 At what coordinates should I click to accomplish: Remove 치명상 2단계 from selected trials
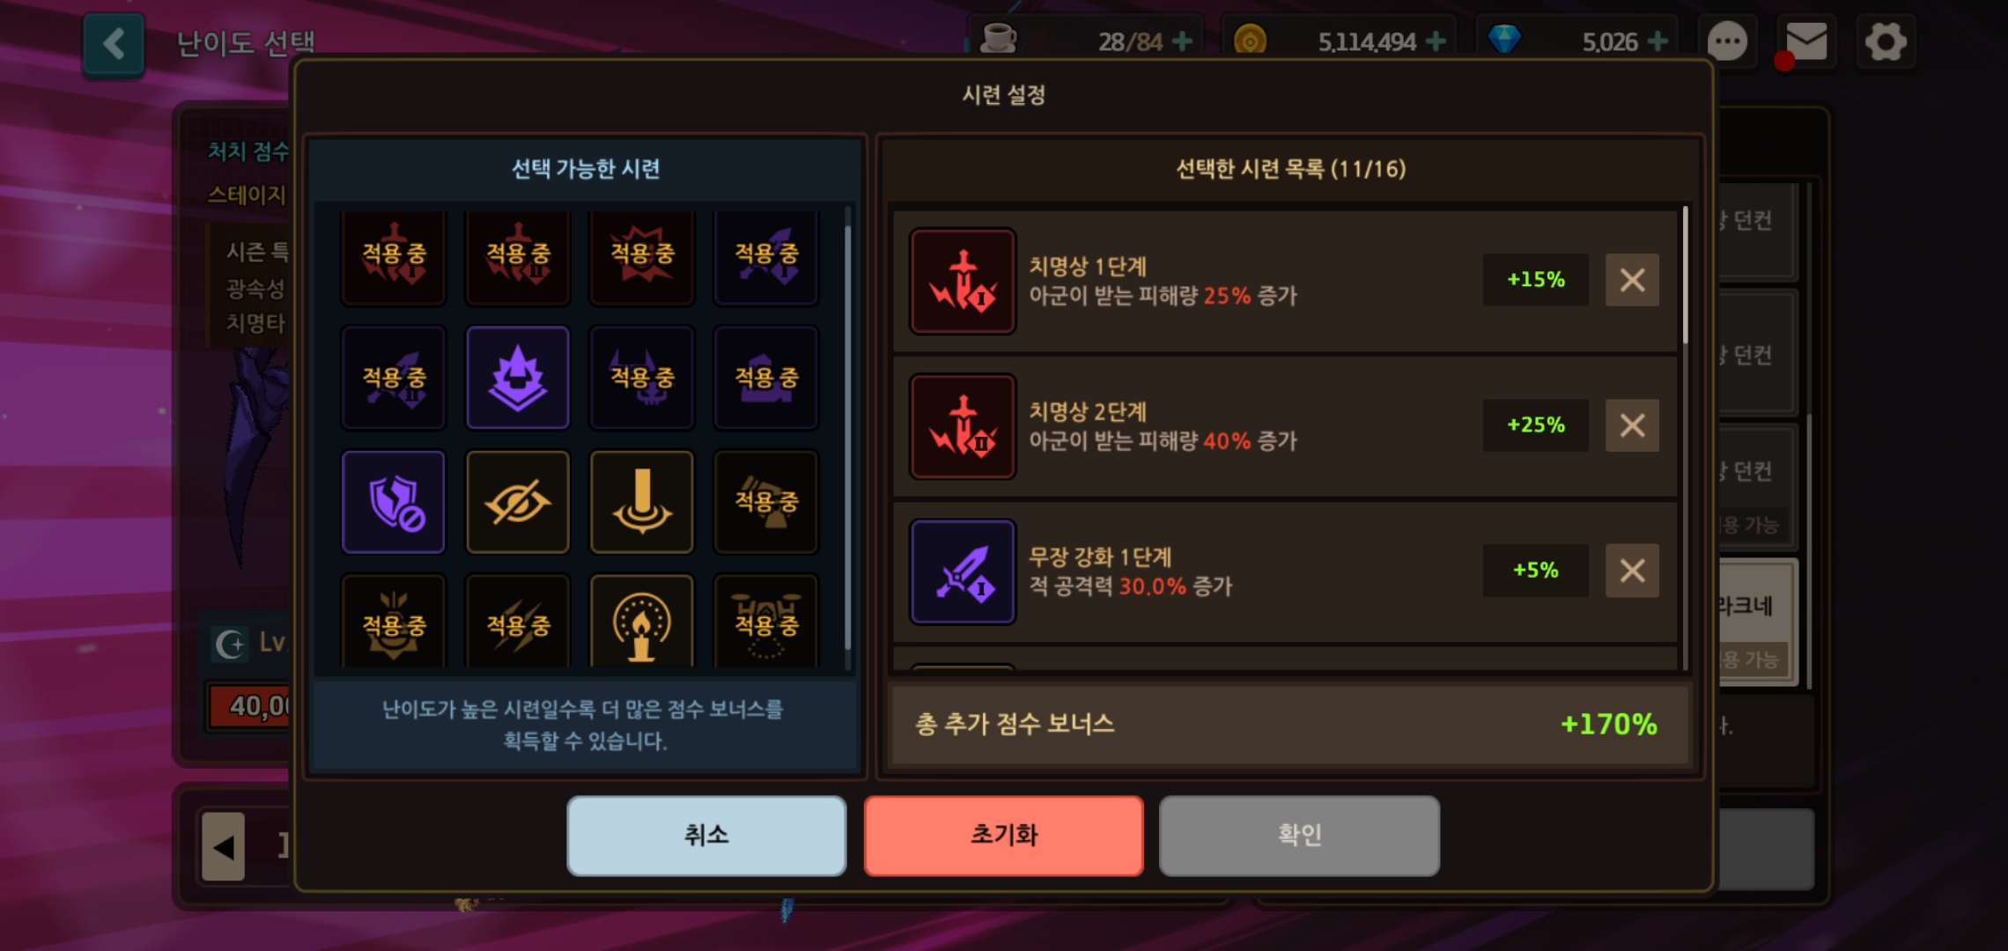(x=1632, y=425)
